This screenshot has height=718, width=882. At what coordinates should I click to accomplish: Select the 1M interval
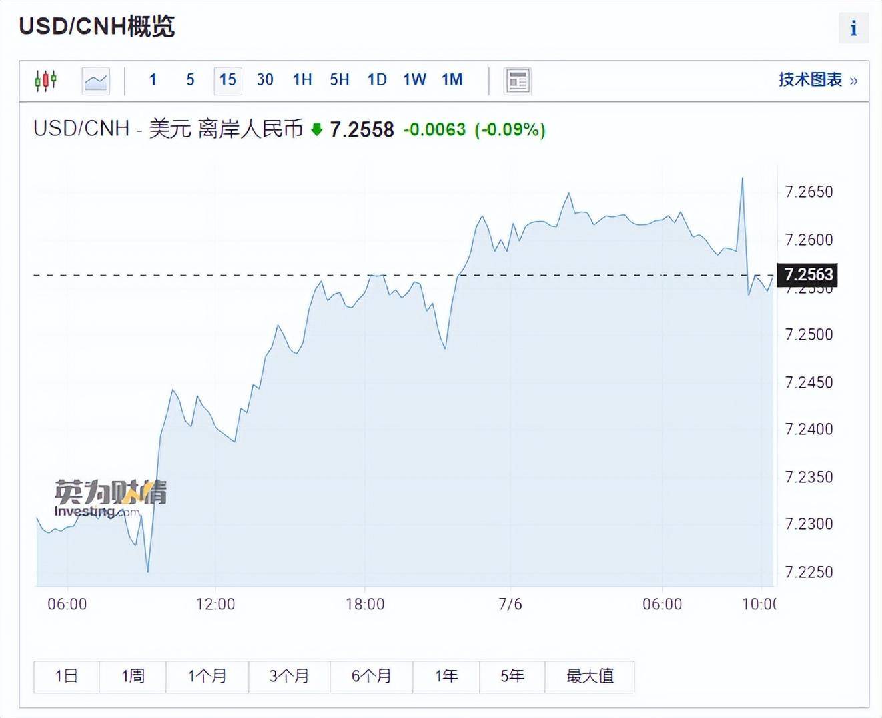[452, 80]
